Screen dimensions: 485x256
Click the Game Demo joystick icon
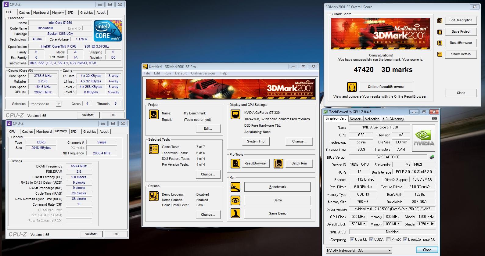235,213
